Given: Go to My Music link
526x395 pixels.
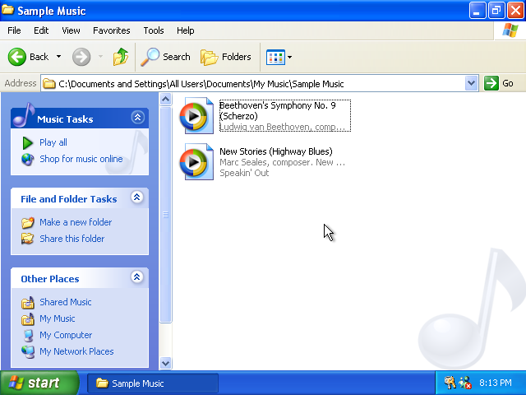Looking at the screenshot, I should point(58,318).
